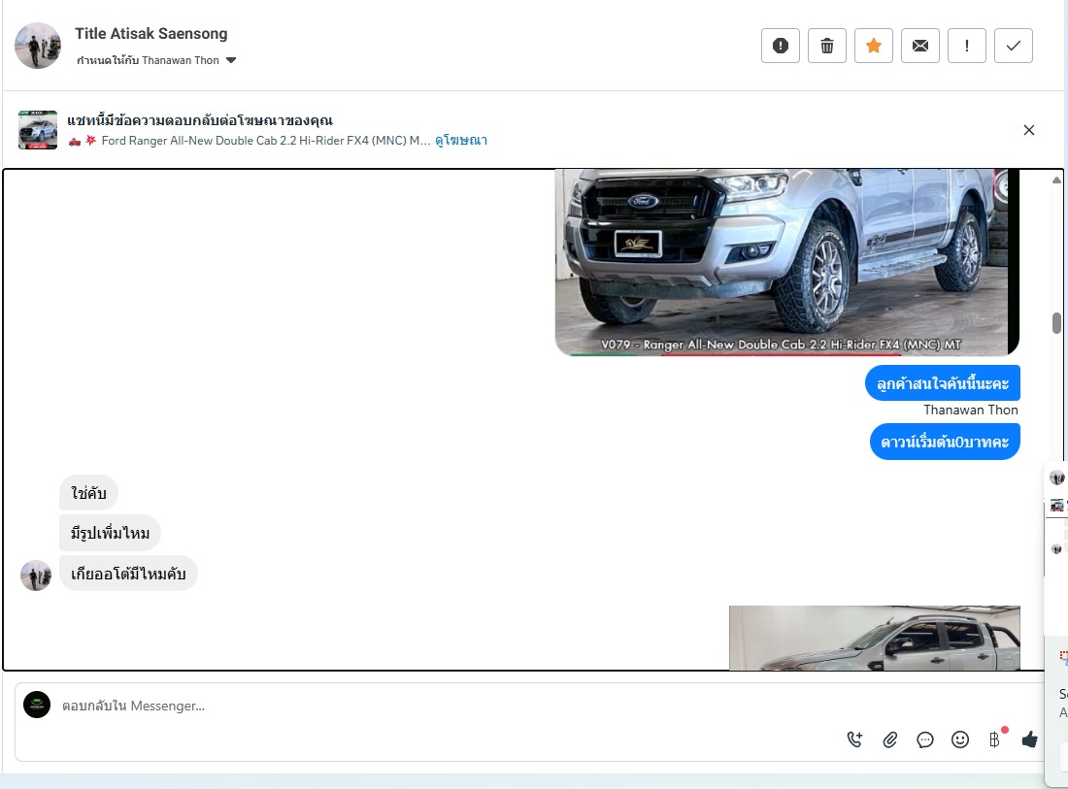Screen dimensions: 1068x789
Task: Click the Title Atisak Saensong name
Action: click(x=151, y=33)
